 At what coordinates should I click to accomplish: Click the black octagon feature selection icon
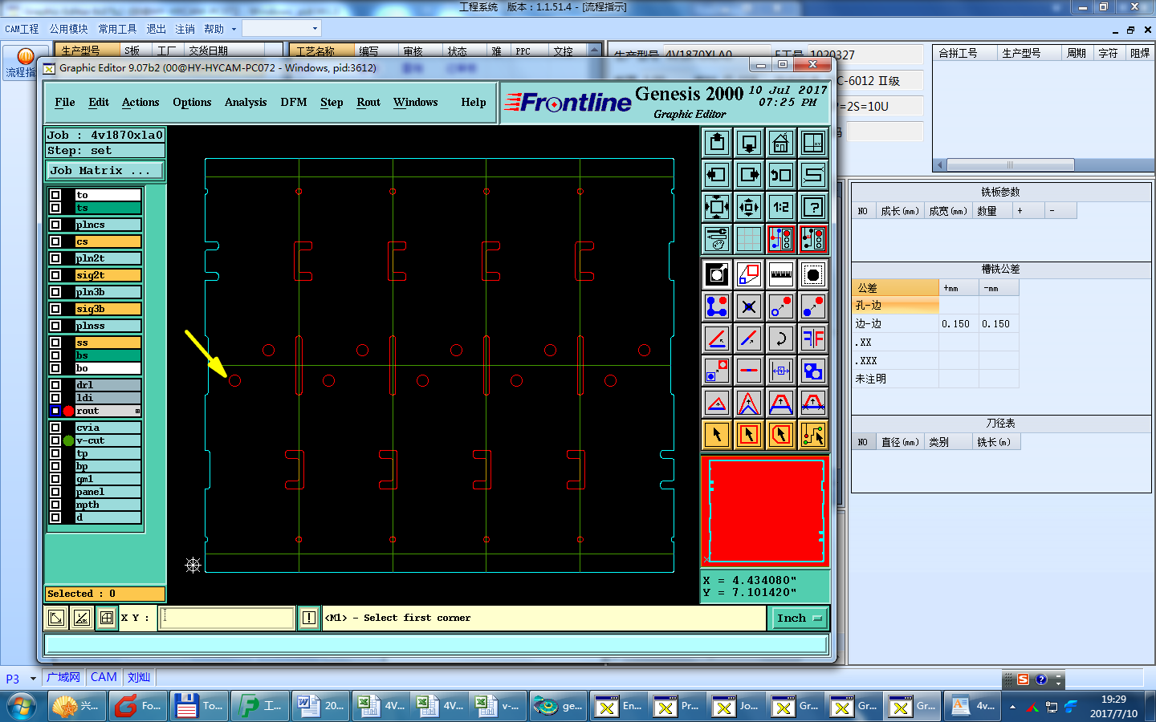coord(813,274)
